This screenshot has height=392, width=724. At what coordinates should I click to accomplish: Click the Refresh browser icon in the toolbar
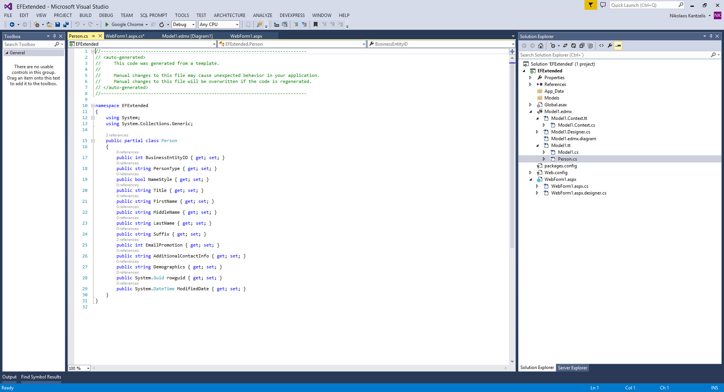tap(162, 24)
